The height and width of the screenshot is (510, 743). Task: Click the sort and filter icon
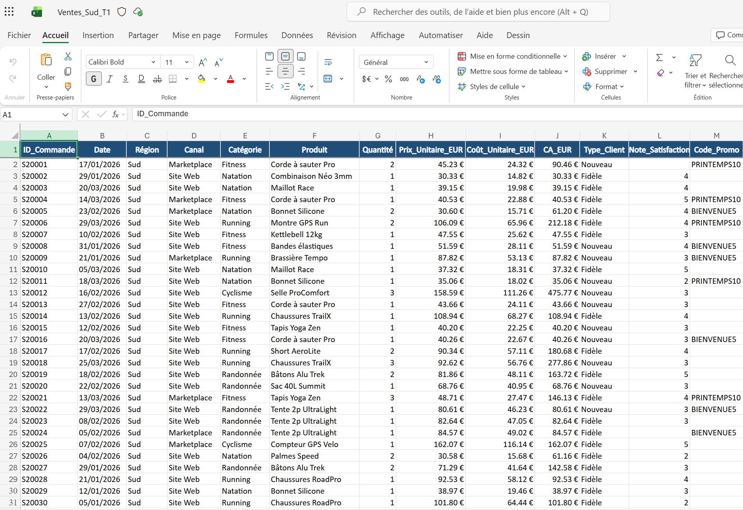(695, 60)
